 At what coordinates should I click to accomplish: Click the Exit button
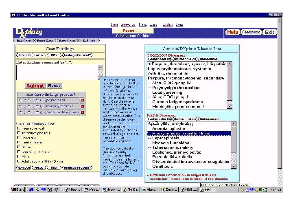pos(269,32)
